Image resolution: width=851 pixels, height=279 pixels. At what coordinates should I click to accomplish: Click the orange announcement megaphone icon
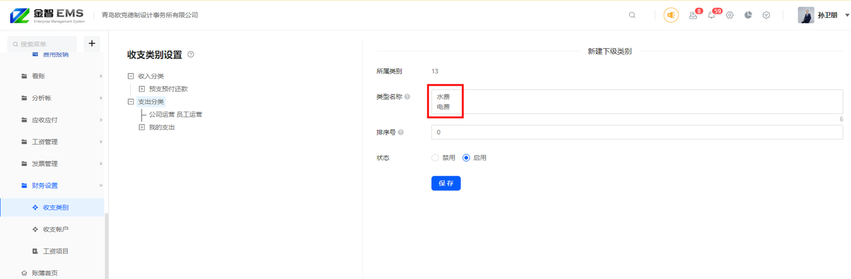[x=671, y=15]
